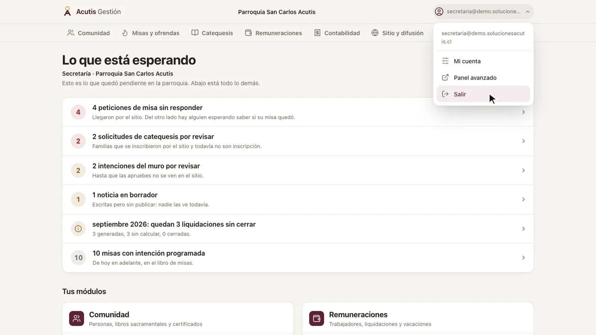Click the 2 badge for intenciones del muro
This screenshot has height=335, width=596.
coord(78,170)
